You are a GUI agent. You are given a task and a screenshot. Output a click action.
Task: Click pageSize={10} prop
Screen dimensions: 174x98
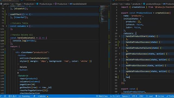click(x=27, y=84)
